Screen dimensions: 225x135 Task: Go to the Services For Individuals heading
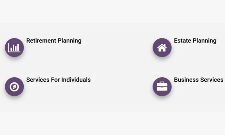[x=58, y=80]
